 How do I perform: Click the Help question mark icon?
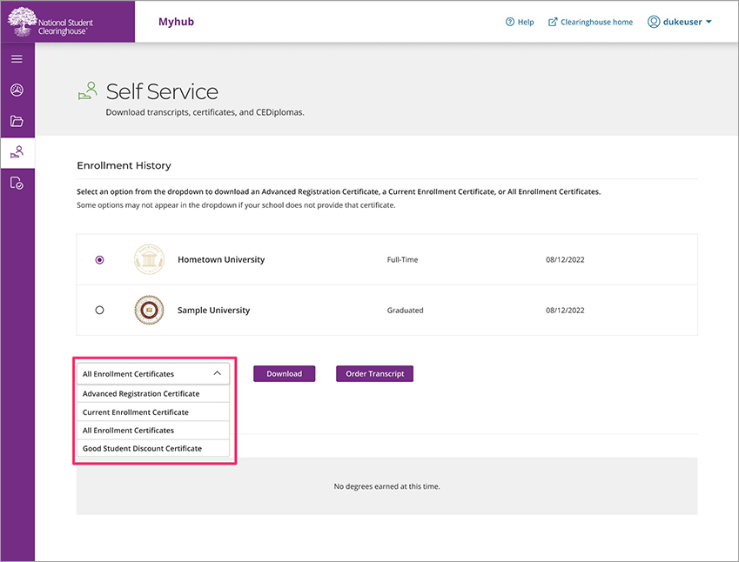point(509,22)
